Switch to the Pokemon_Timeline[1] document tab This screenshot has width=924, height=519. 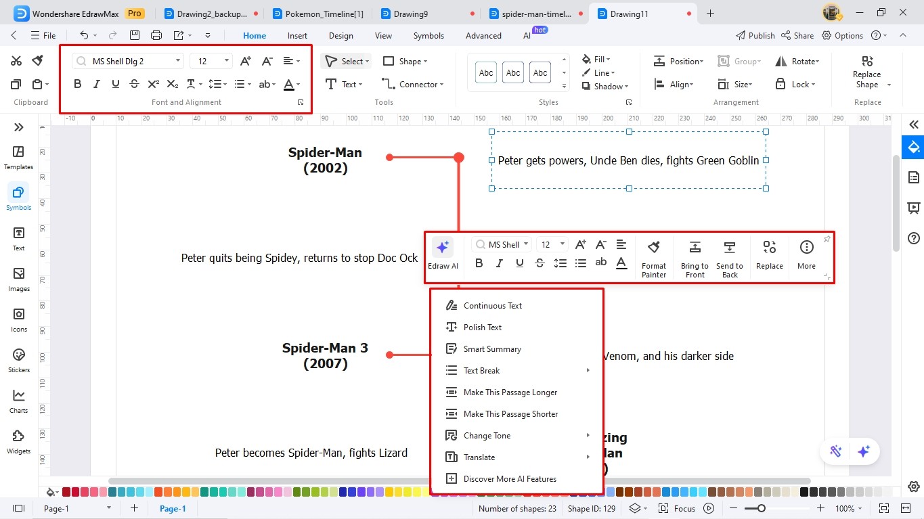tap(320, 13)
